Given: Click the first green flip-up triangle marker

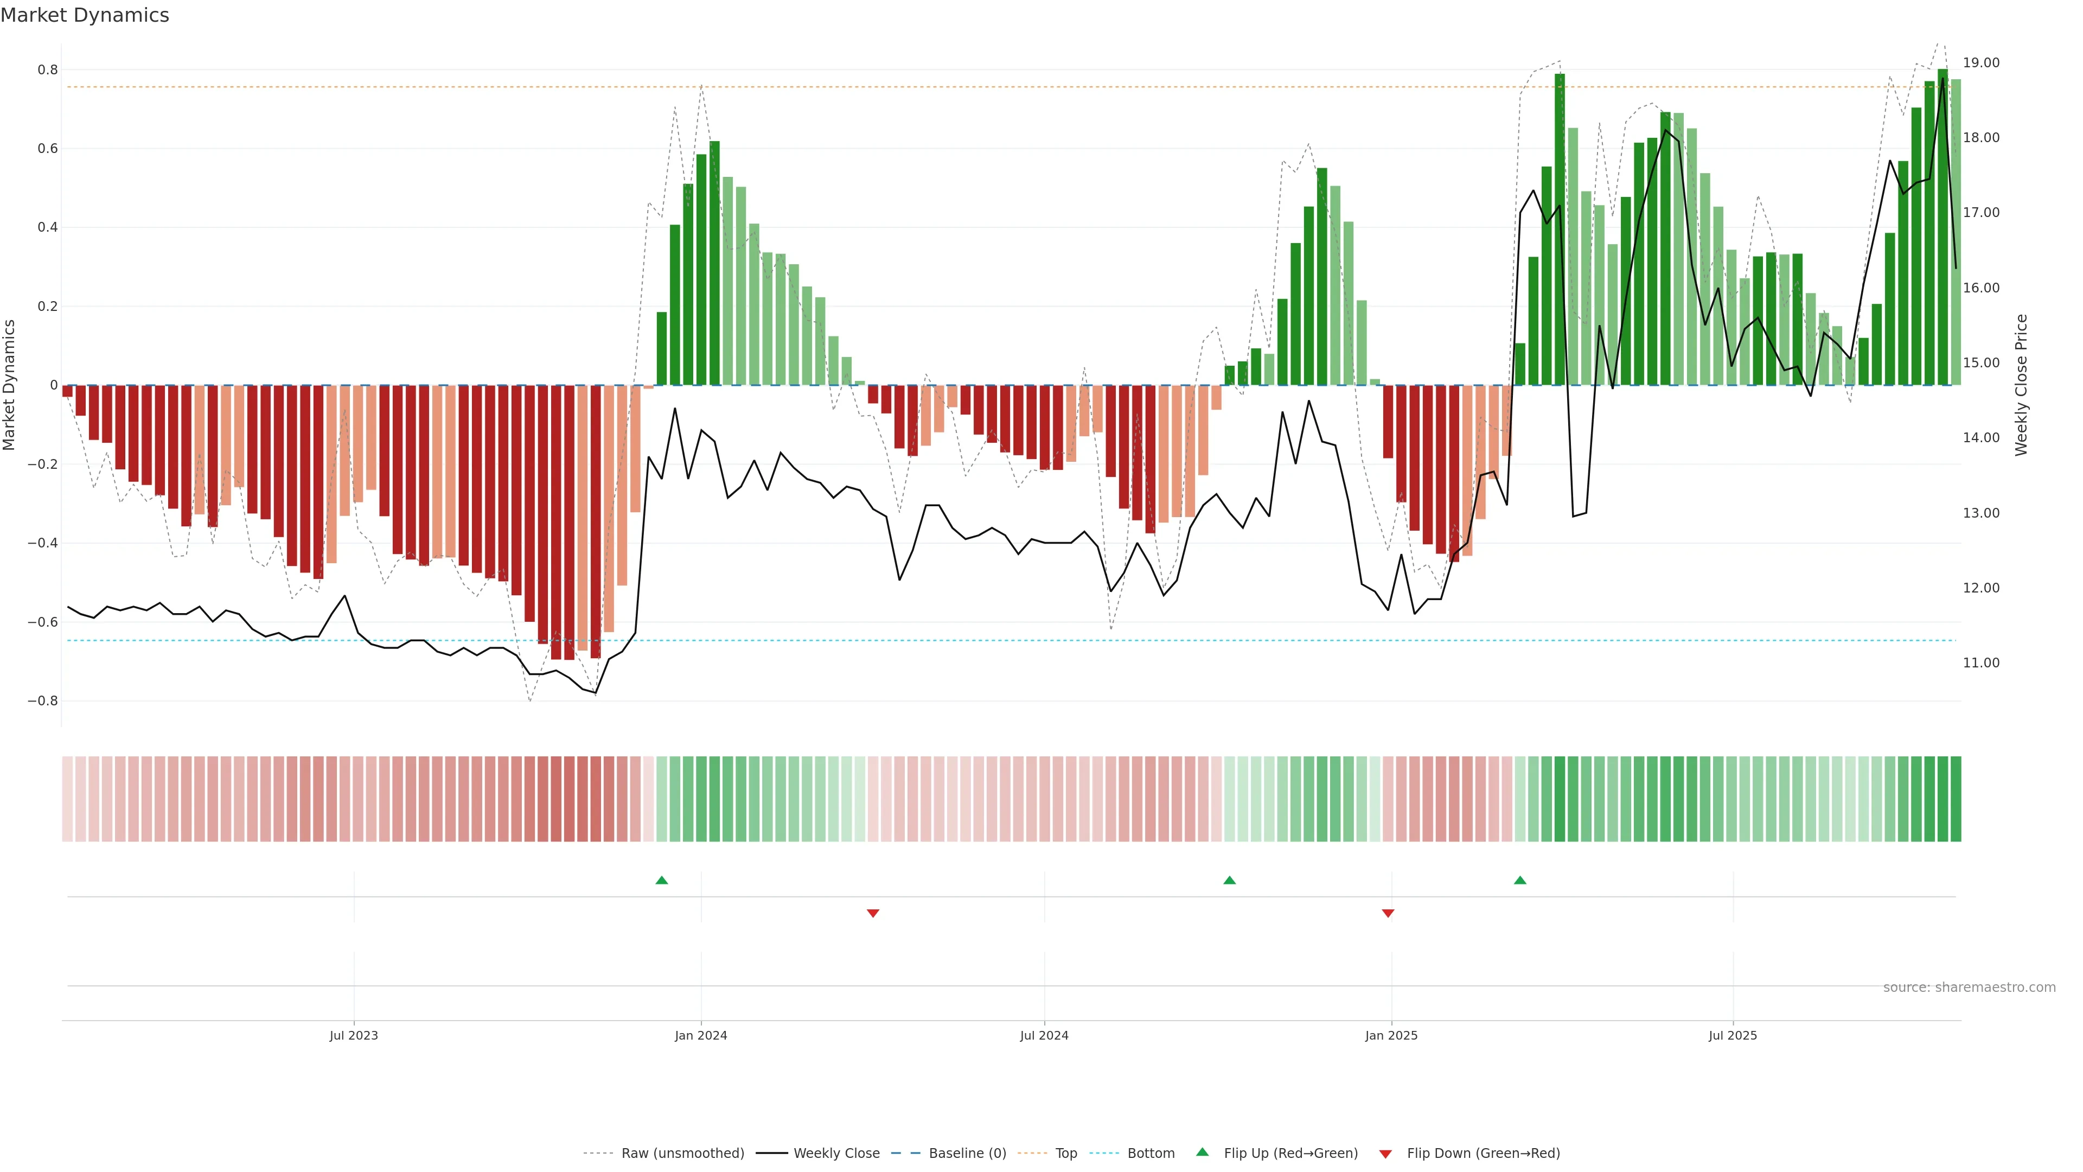Looking at the screenshot, I should point(661,880).
